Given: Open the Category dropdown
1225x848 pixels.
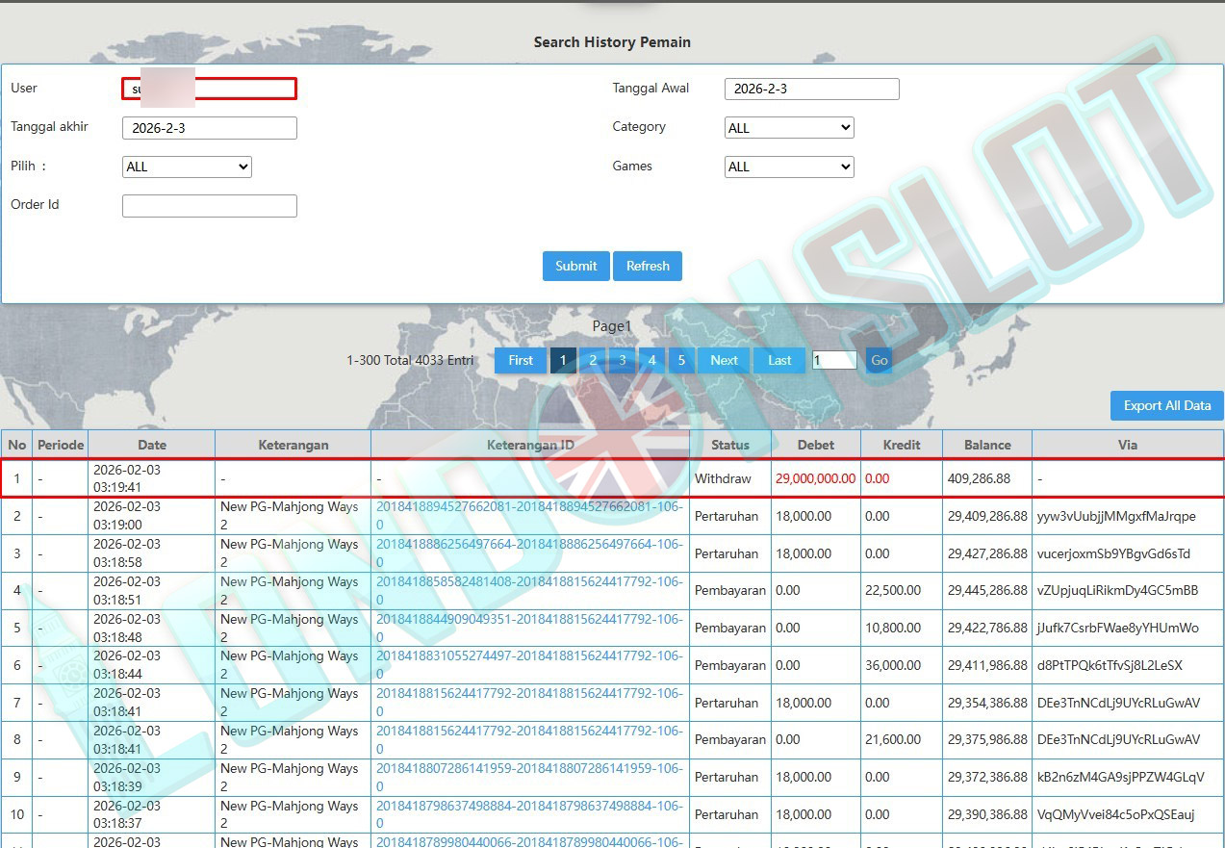Looking at the screenshot, I should click(x=788, y=128).
